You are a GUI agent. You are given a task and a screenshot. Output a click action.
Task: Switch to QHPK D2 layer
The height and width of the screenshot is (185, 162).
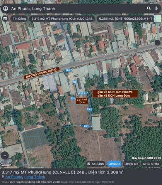[x=131, y=164]
